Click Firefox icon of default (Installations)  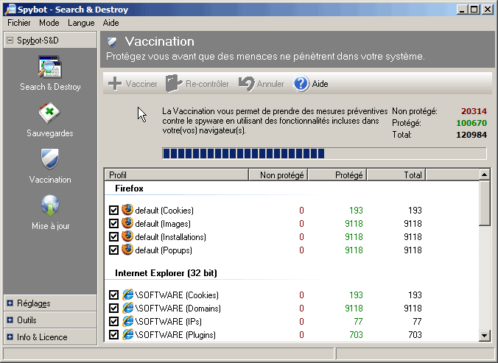pyautogui.click(x=127, y=236)
